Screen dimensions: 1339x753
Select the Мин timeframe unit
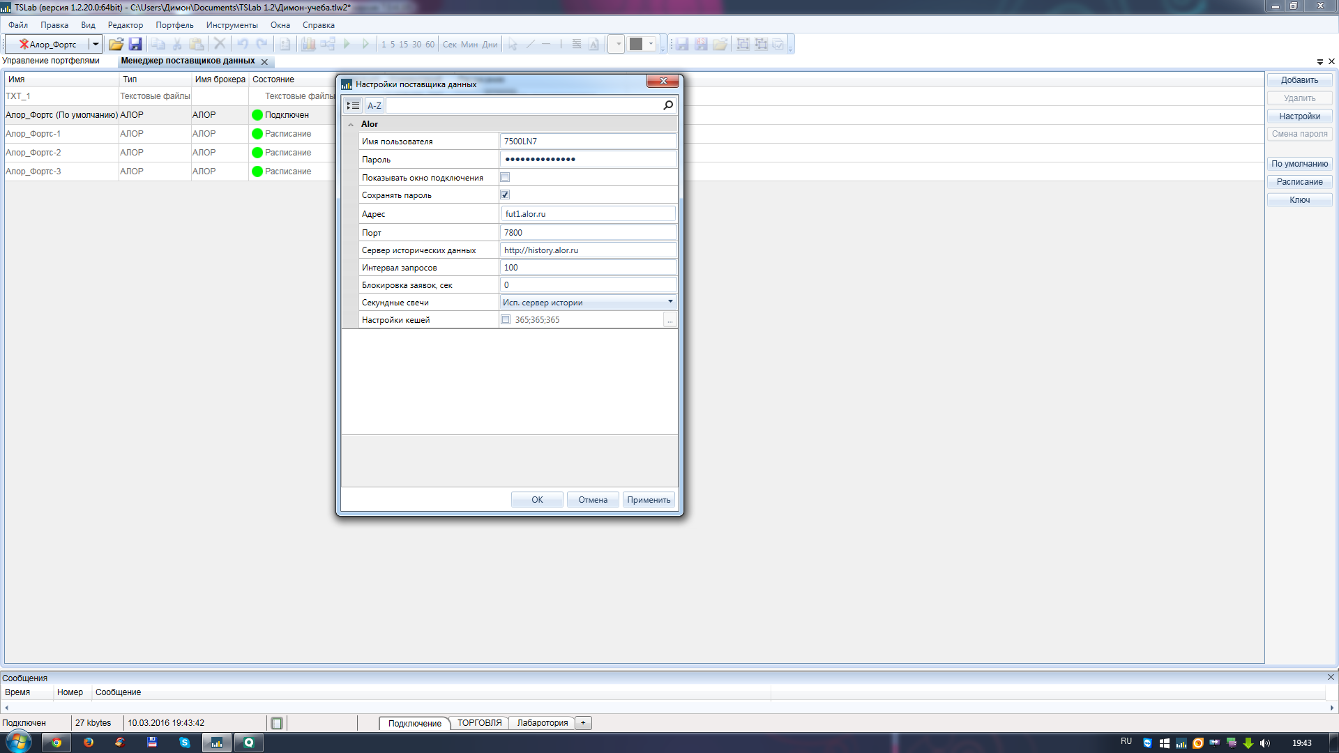tap(469, 45)
